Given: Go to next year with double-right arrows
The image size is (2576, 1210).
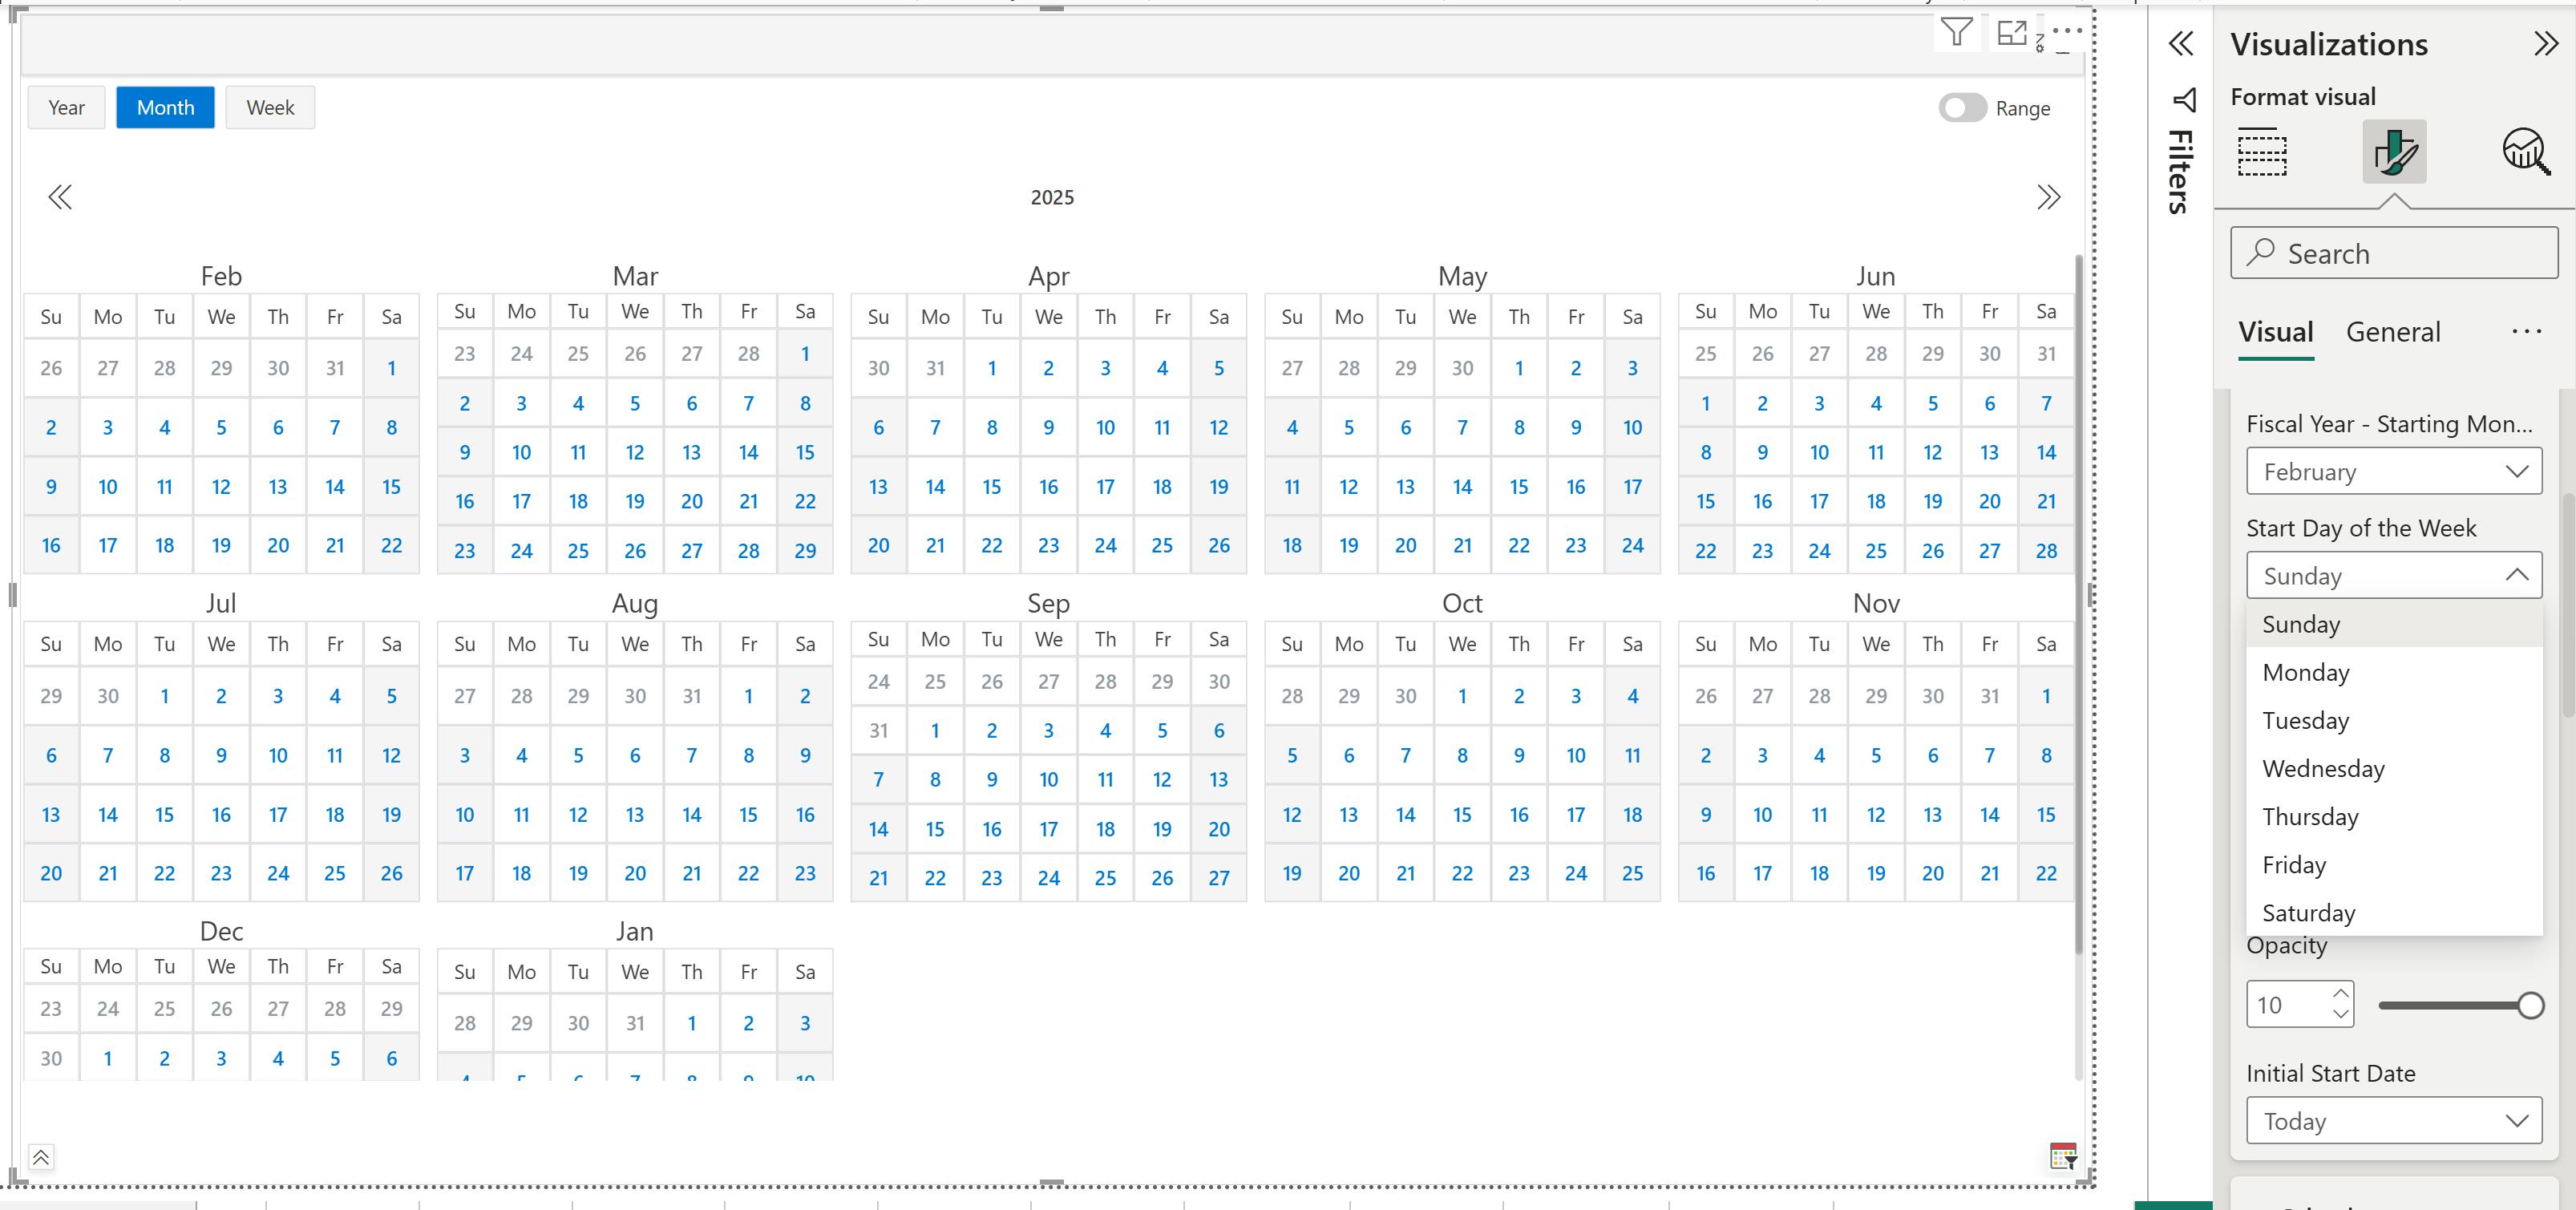Looking at the screenshot, I should tap(2048, 197).
